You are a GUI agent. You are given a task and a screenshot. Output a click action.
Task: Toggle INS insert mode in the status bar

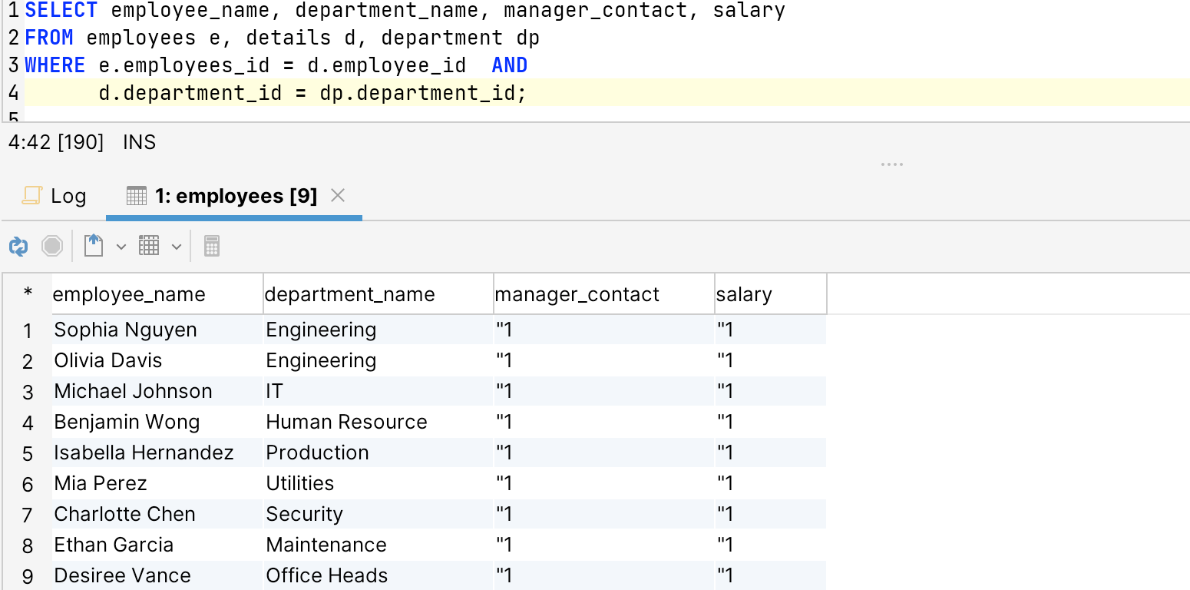click(x=140, y=142)
